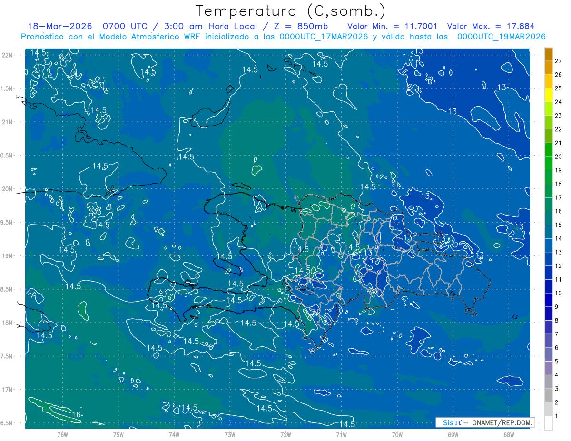
Task: Click the "22N" latitude axis label
Action: [7, 55]
